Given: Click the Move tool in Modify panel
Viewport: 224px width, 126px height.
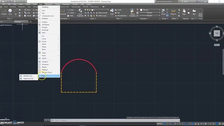Looking at the screenshot, I should [27, 10].
